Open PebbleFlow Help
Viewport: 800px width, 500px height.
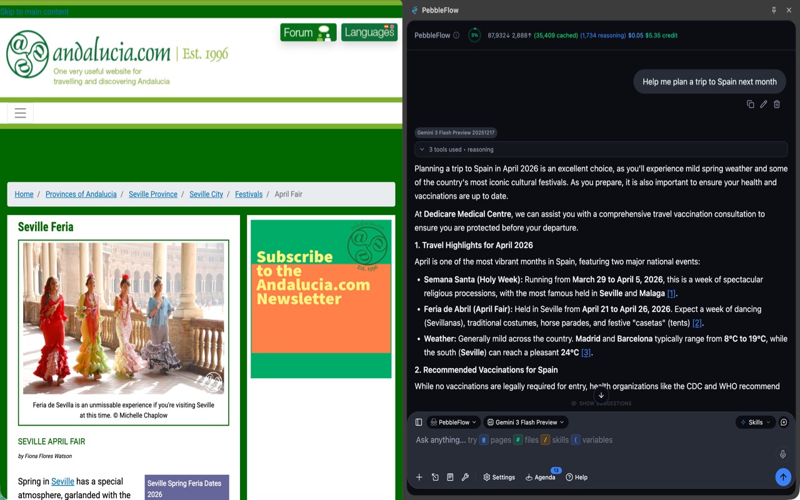(576, 477)
